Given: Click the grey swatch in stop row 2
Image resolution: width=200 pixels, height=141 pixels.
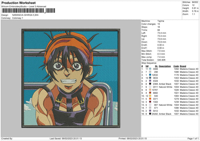Looking at the screenshot, I should (x=150, y=72).
